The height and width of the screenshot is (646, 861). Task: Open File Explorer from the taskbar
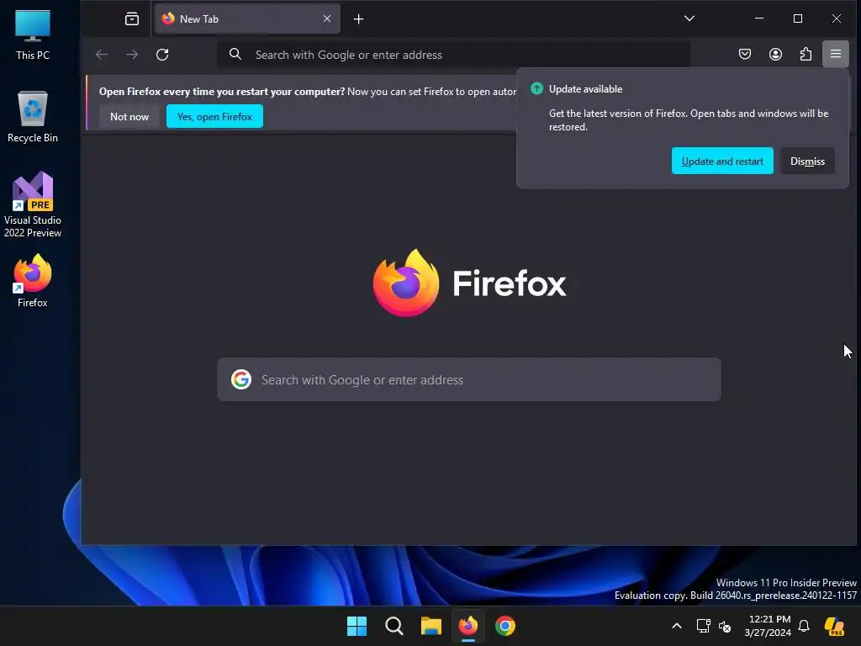(431, 626)
